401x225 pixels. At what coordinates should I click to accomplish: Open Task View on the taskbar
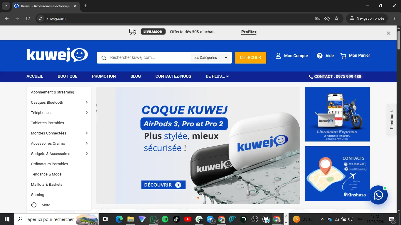106,219
